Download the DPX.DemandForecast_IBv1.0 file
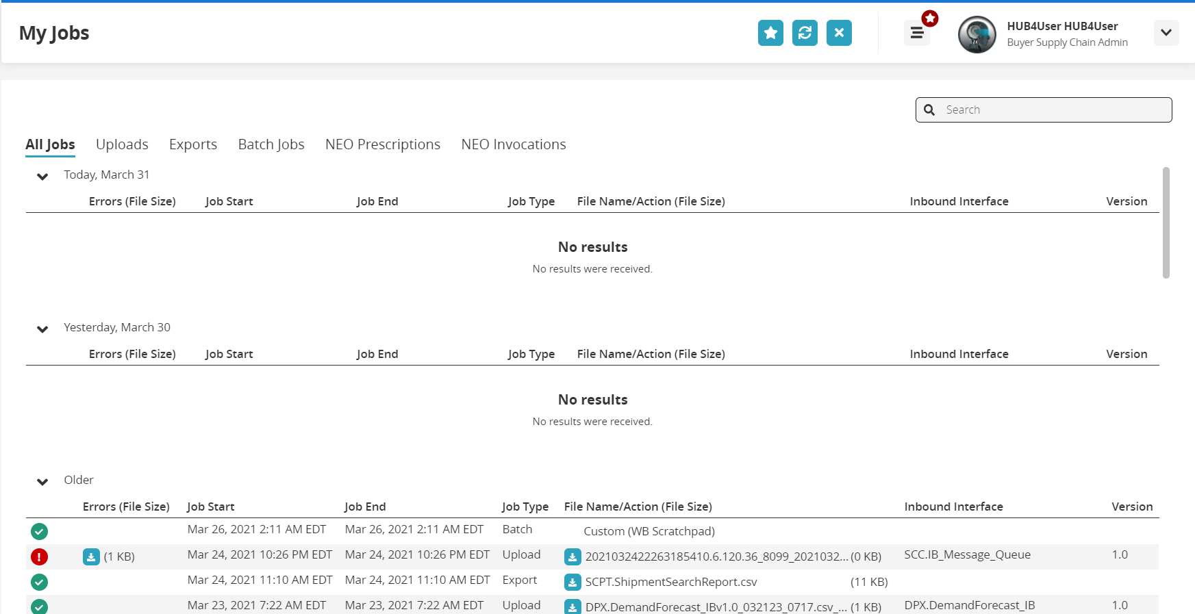 tap(573, 607)
